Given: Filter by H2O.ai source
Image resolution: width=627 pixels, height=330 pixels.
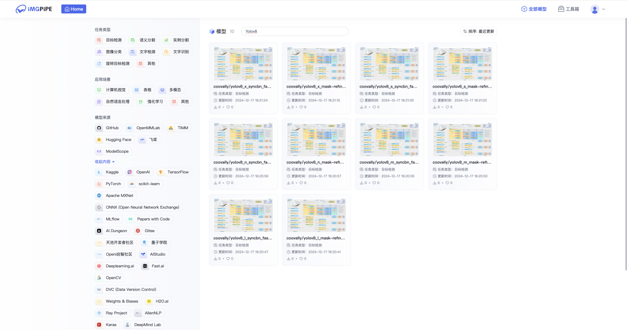Looking at the screenshot, I should tap(157, 301).
